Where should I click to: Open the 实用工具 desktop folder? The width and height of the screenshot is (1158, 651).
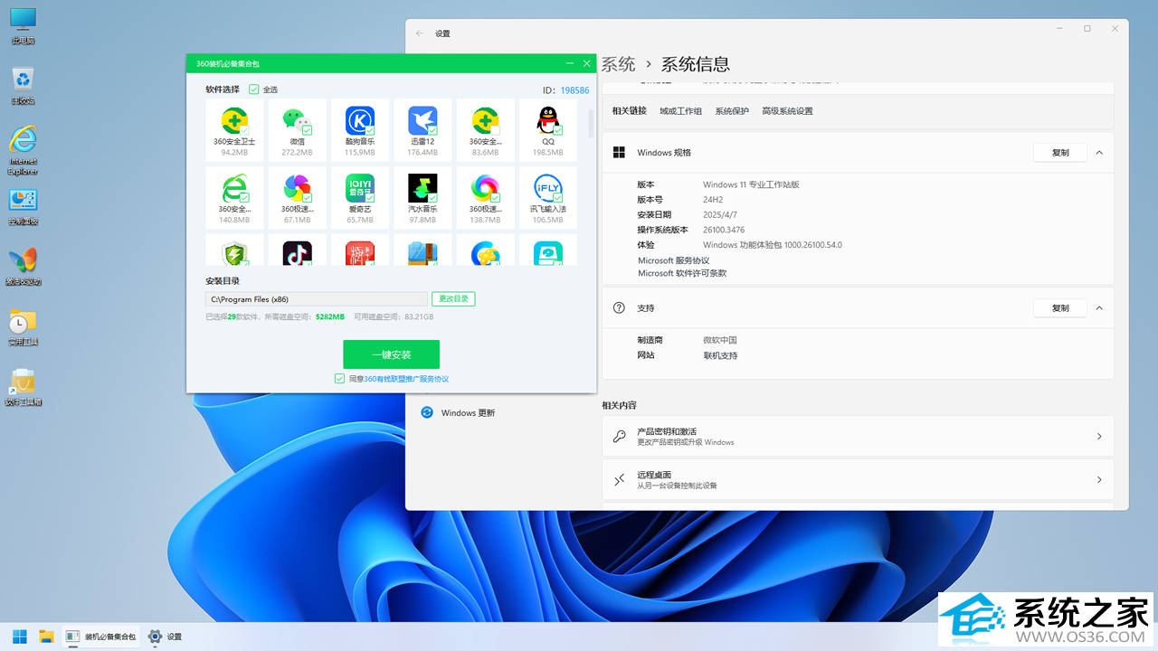point(23,327)
